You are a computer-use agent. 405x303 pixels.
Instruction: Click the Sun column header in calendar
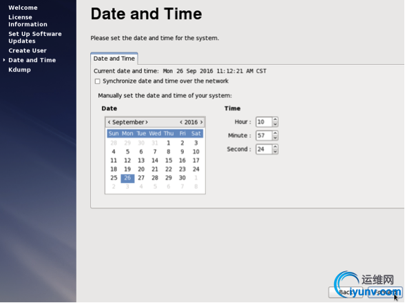(114, 133)
